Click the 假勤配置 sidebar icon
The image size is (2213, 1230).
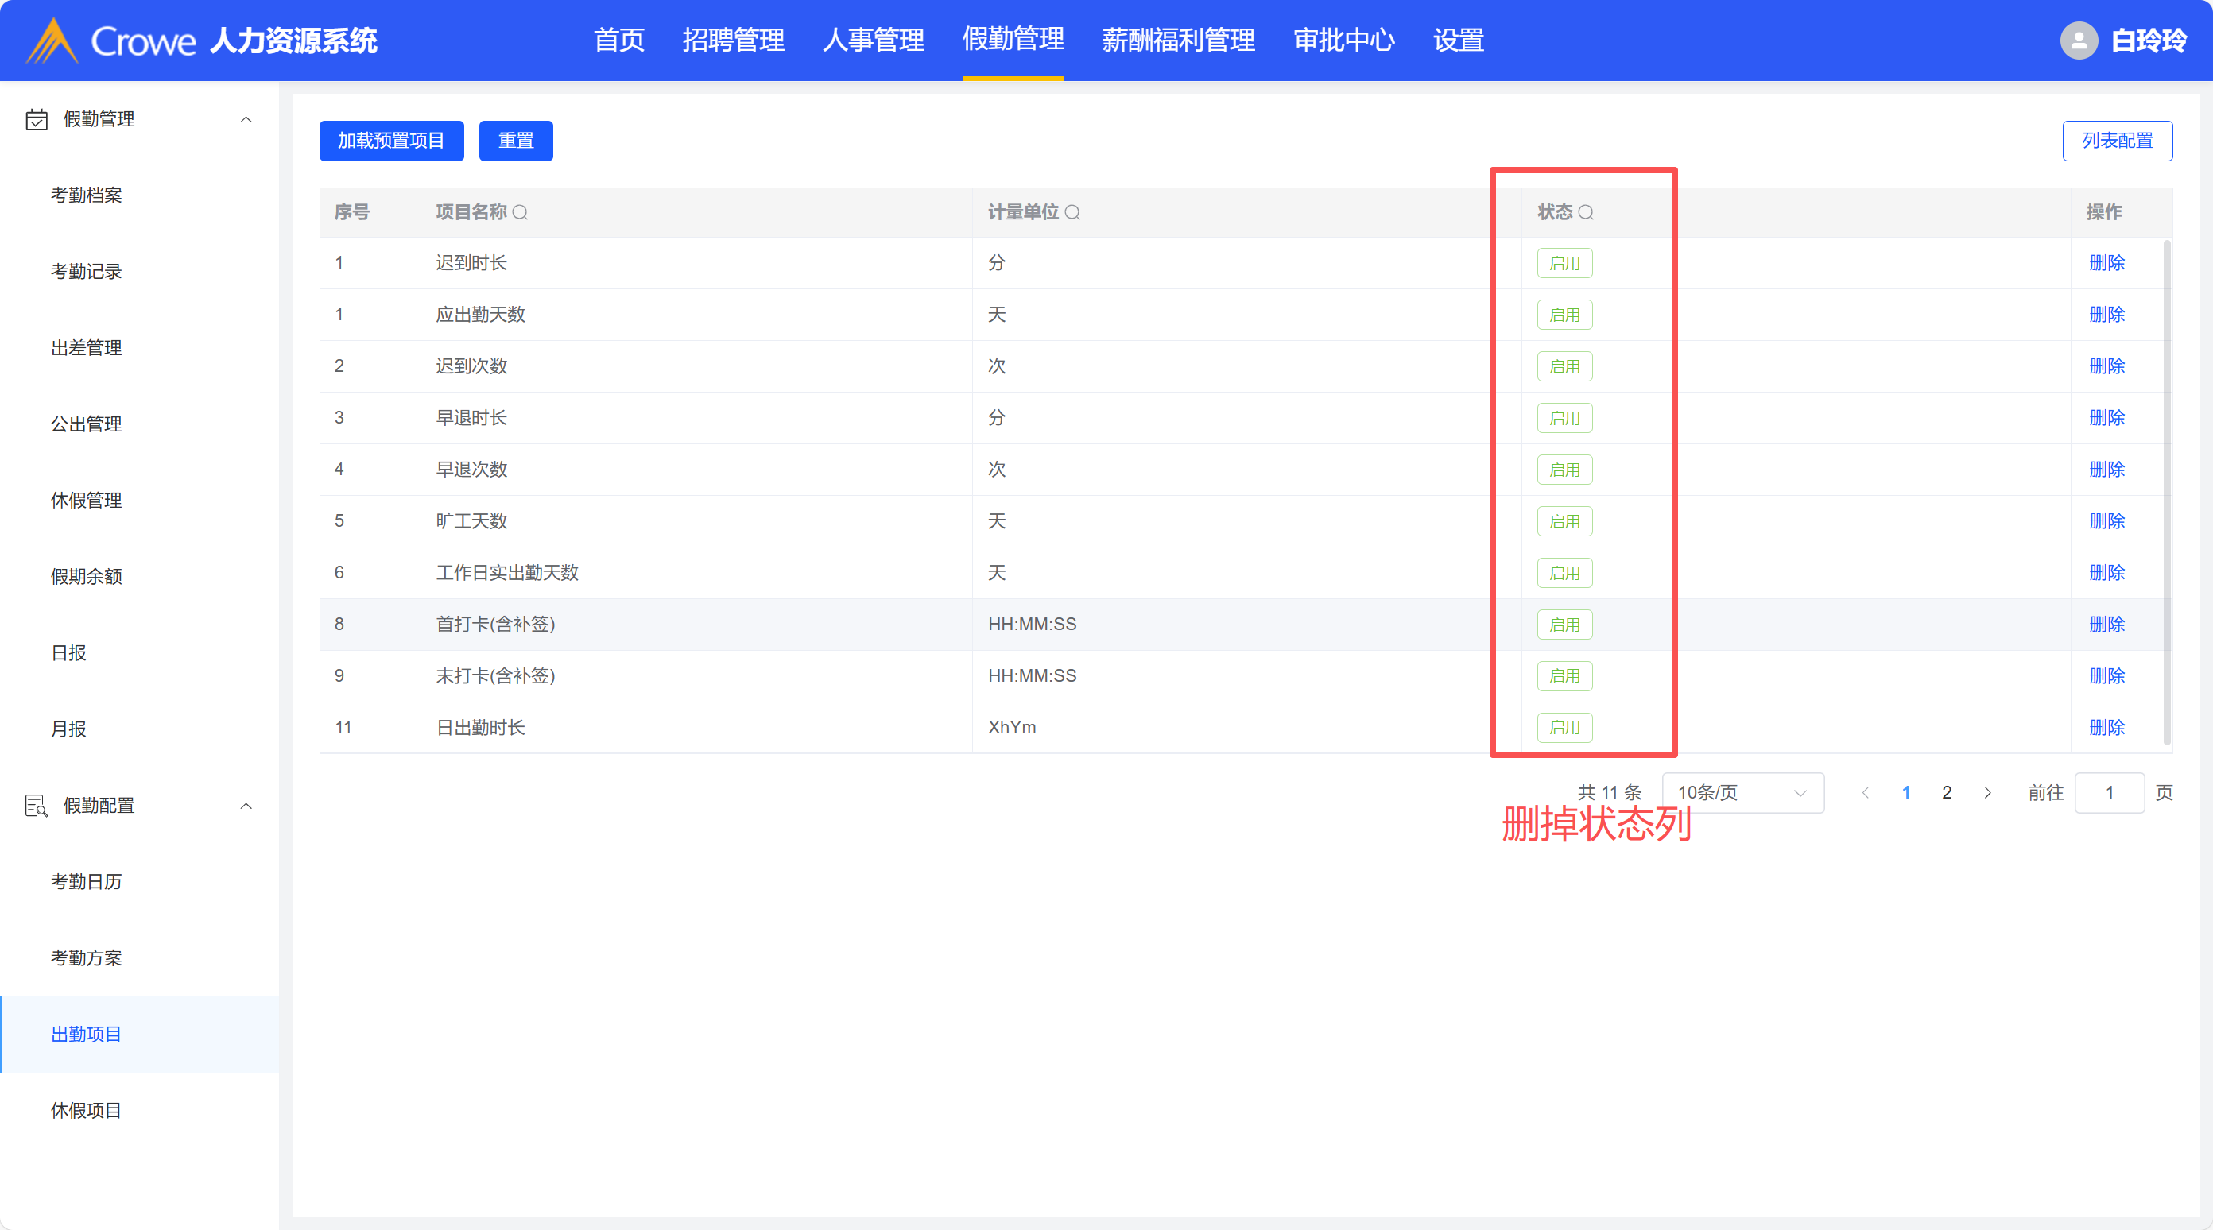coord(36,806)
